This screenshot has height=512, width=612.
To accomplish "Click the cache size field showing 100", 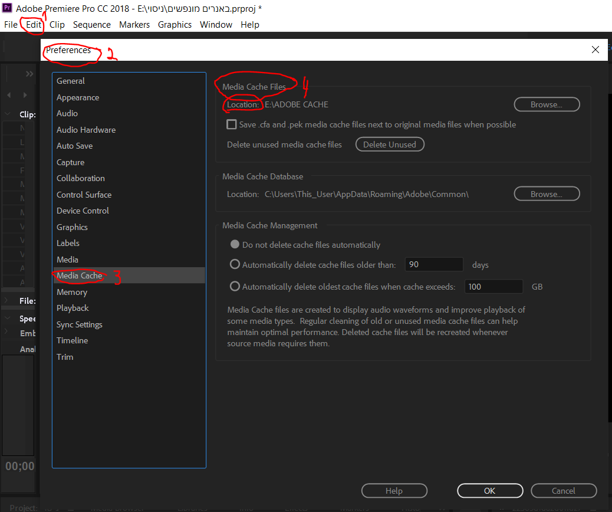I will (x=493, y=286).
